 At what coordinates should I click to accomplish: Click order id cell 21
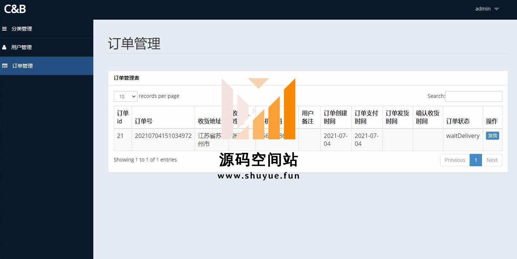click(x=123, y=140)
